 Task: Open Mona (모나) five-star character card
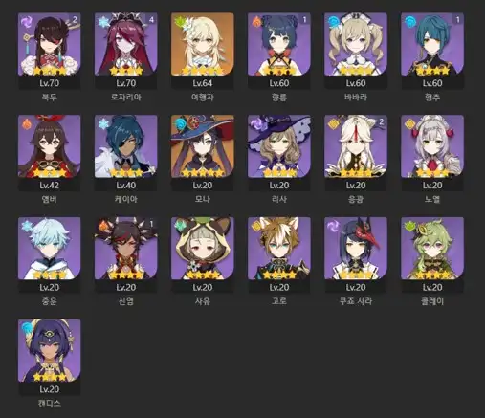click(203, 153)
